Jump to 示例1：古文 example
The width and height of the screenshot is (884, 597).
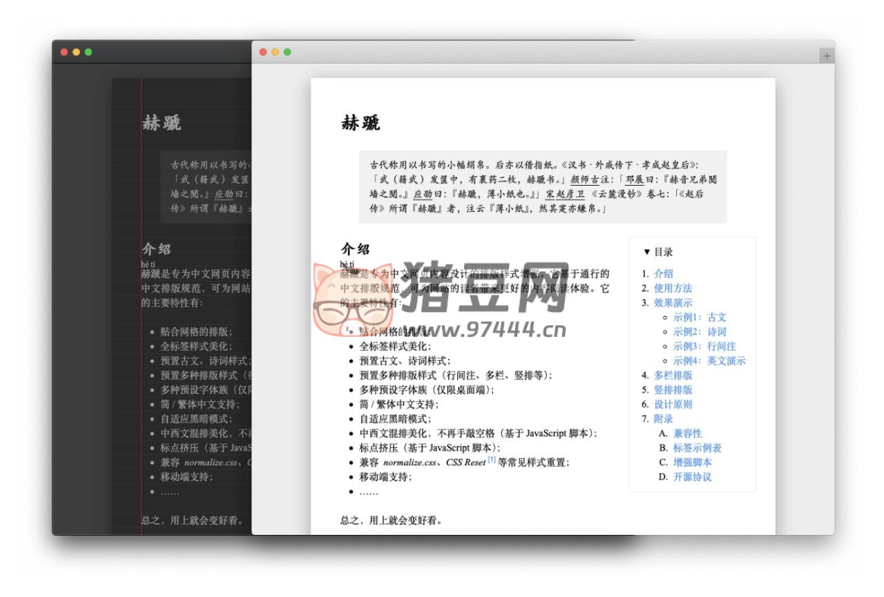(x=700, y=317)
